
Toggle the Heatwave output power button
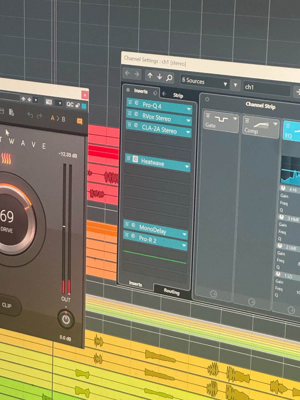[x=66, y=319]
